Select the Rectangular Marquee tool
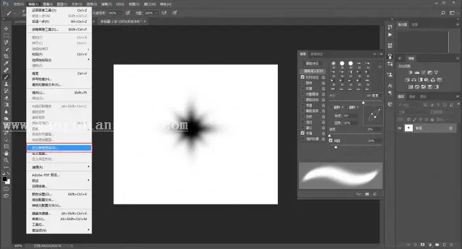The width and height of the screenshot is (462, 249). pyautogui.click(x=6, y=35)
